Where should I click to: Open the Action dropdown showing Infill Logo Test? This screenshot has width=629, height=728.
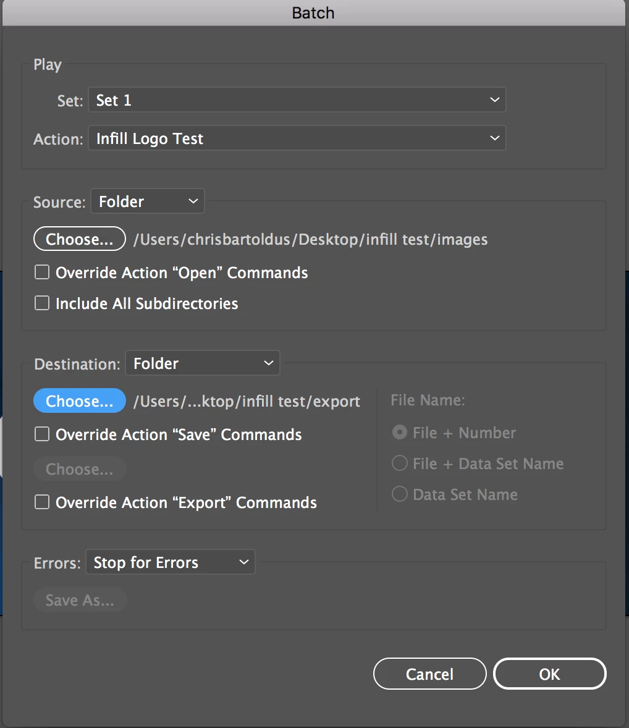pyautogui.click(x=297, y=138)
